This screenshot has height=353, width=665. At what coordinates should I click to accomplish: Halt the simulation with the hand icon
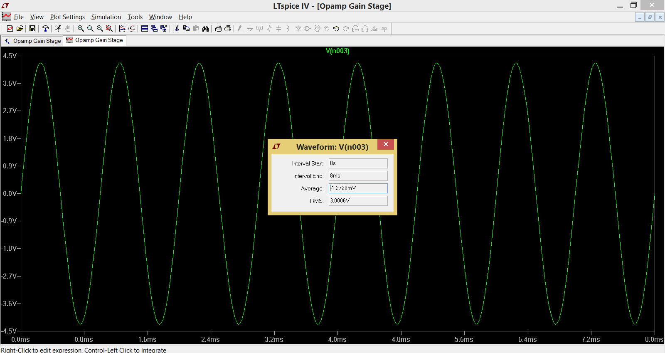[68, 28]
